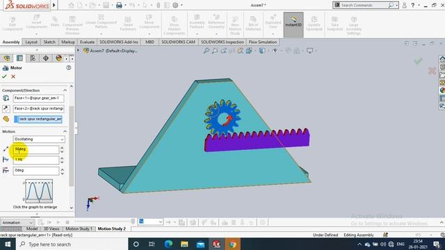Screen dimensions: 445x250
Task: Open the Animation study type dropdown
Action: 17,222
